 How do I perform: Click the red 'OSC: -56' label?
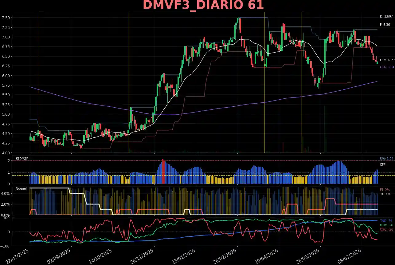pyautogui.click(x=386, y=230)
